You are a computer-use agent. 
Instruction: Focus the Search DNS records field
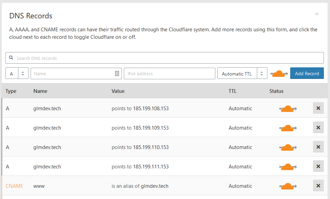[x=167, y=58]
